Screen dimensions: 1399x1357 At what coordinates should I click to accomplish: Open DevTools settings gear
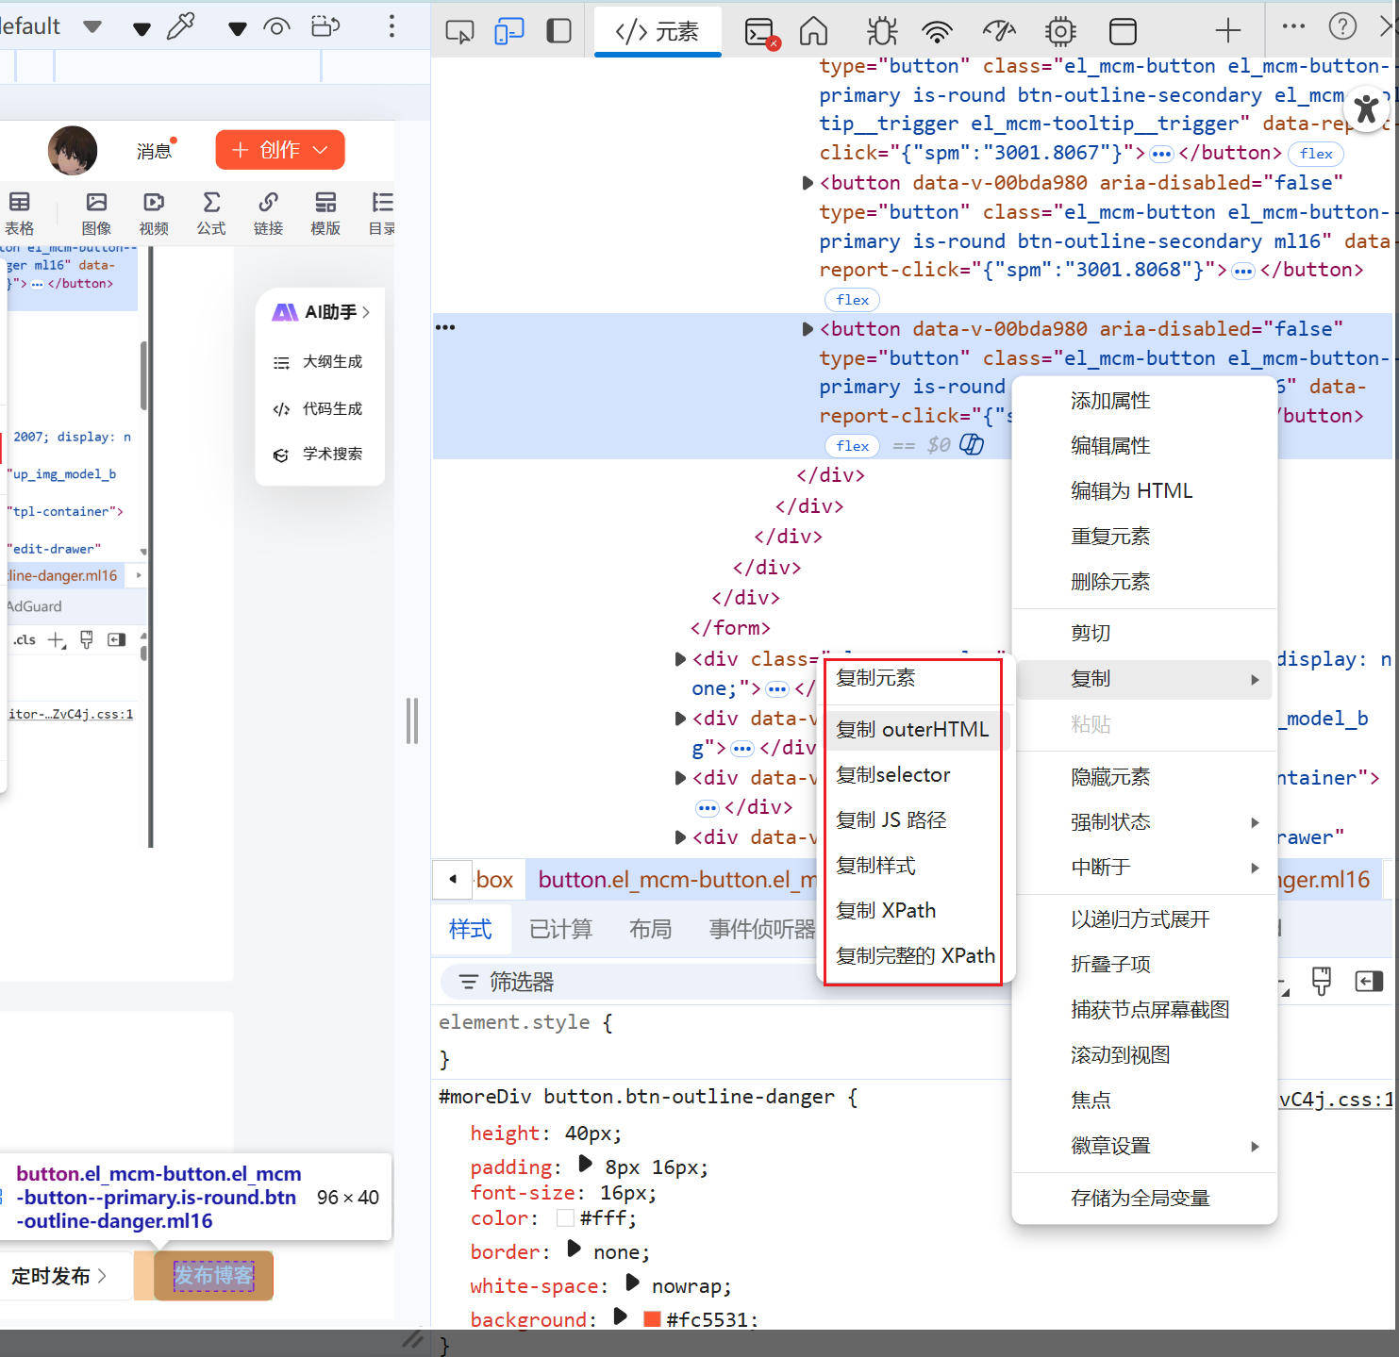point(1060,30)
